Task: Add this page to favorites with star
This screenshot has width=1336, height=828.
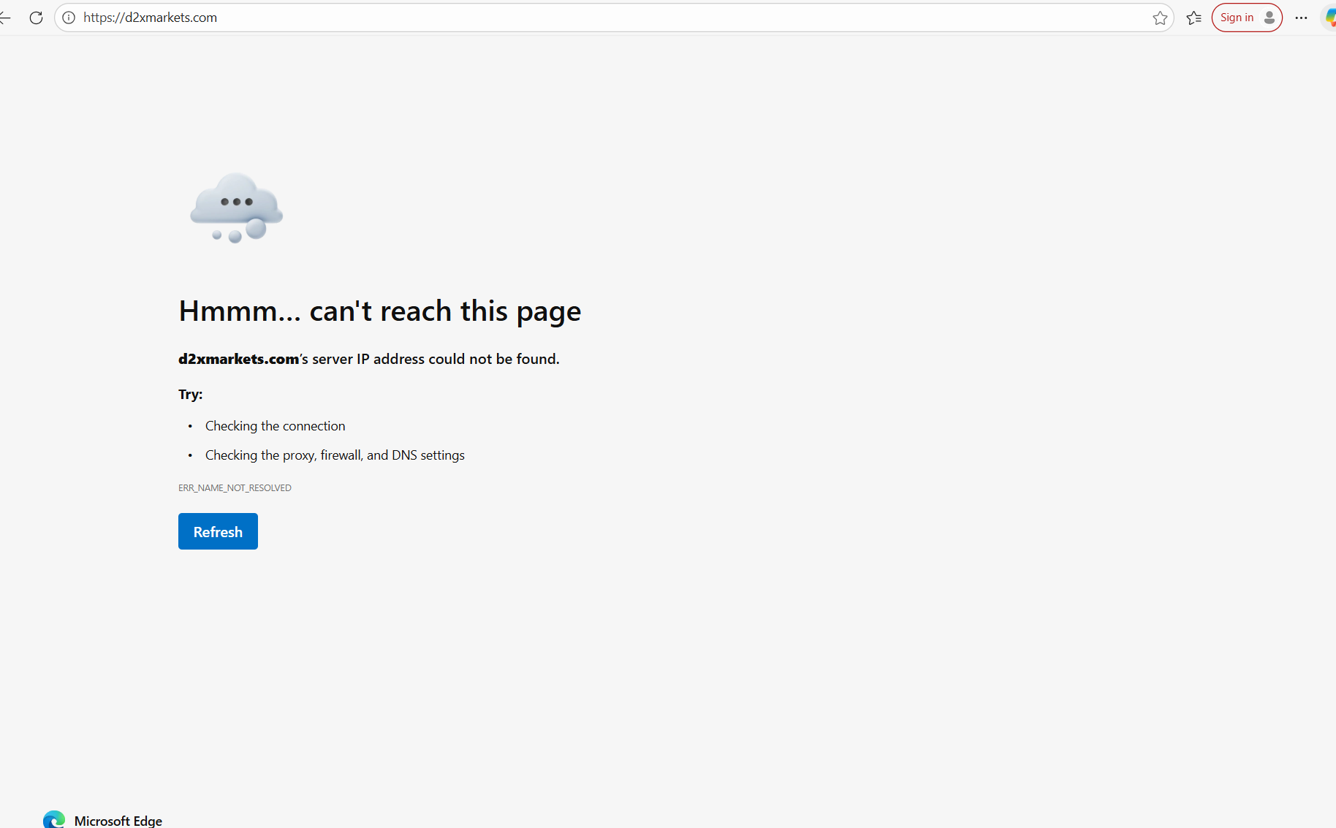Action: point(1160,18)
